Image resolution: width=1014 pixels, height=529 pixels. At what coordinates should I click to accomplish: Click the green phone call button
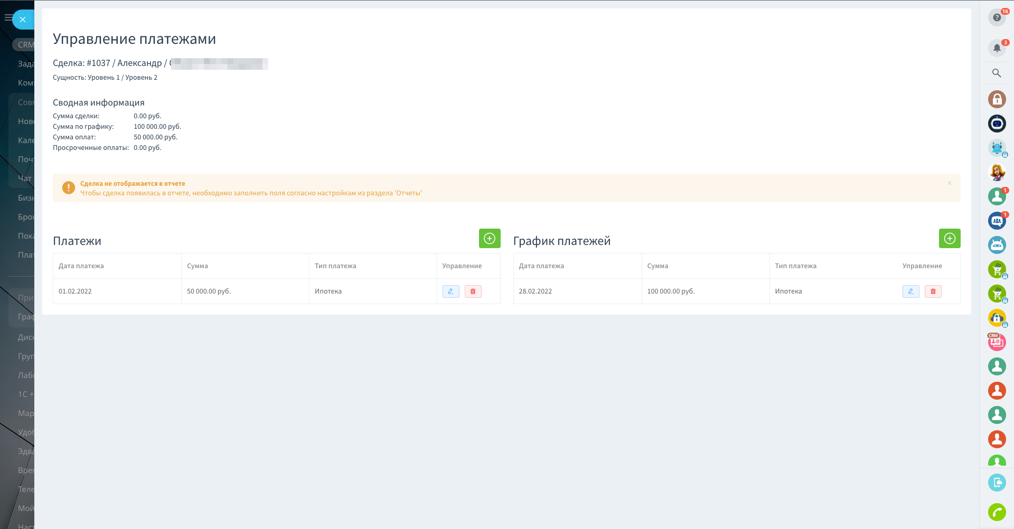[997, 512]
